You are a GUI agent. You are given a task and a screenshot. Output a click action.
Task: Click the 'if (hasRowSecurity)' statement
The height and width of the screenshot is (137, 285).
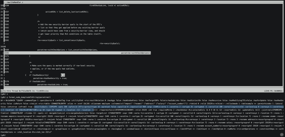pos(39,75)
